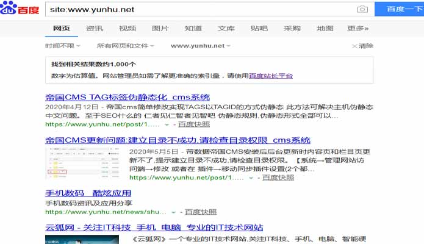Expand arrow next to news/shu URL
Screen dimensions: 424x244
pyautogui.click(x=173, y=212)
